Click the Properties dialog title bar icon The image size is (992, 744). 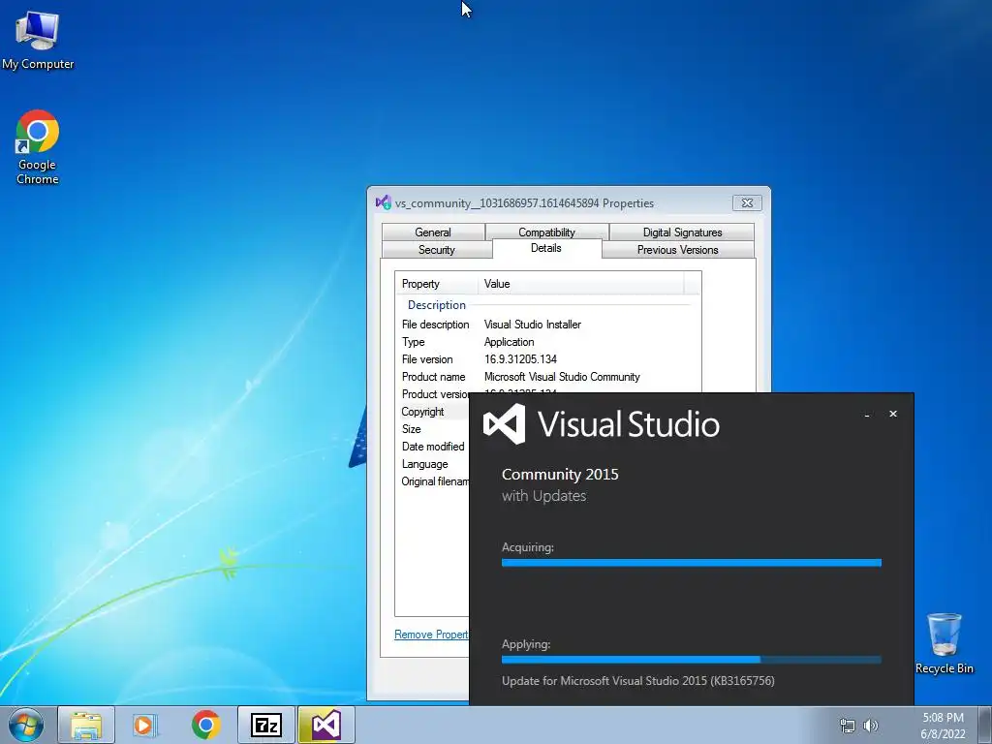[x=384, y=202]
